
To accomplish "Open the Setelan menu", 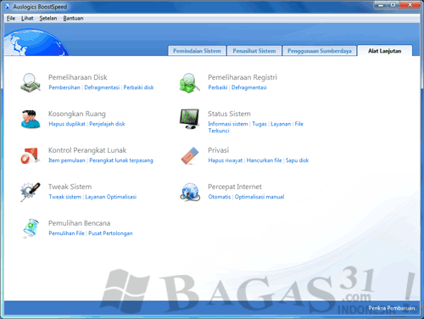I will coord(48,19).
